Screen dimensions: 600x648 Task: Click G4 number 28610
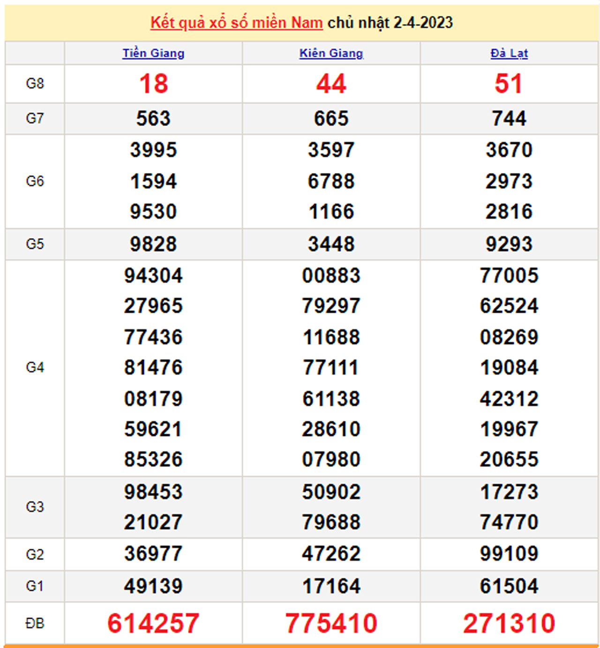point(331,429)
